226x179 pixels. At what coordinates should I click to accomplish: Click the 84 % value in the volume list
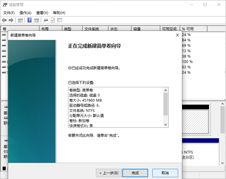coord(186,40)
